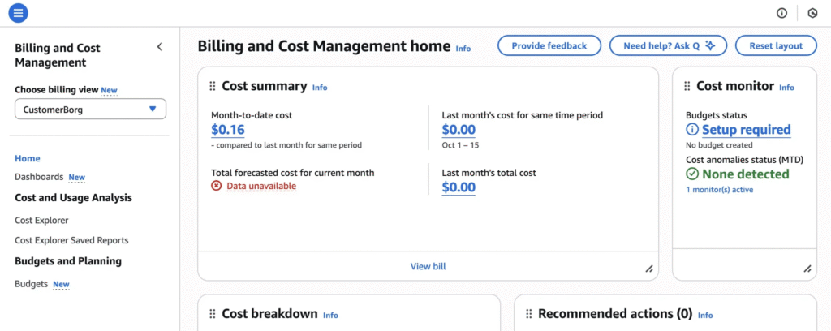Go to Cost Explorer in sidebar

point(41,220)
